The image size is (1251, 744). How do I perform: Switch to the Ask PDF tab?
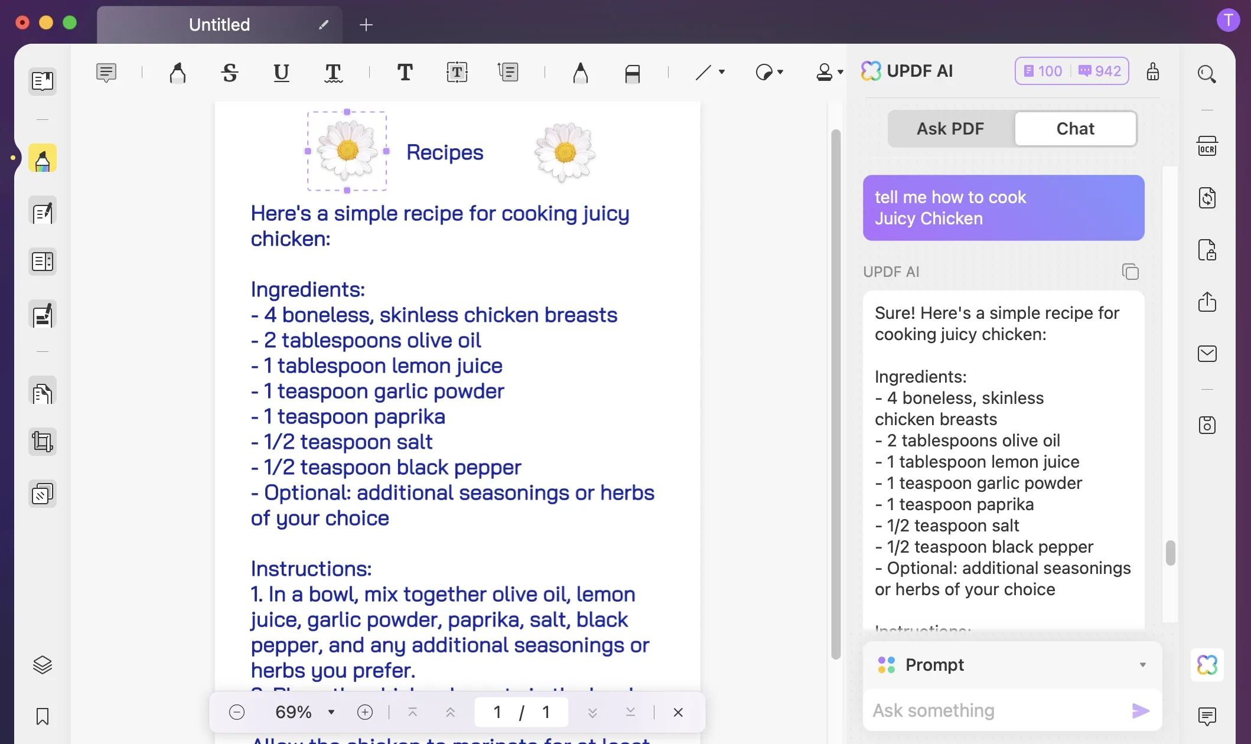[x=950, y=128]
